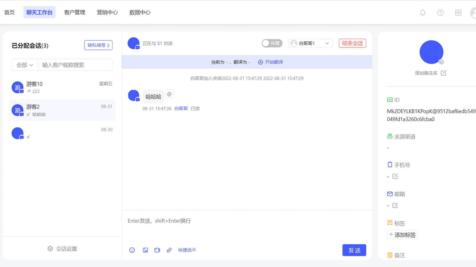
Task: Go to the 数据中心 tab
Action: [140, 12]
